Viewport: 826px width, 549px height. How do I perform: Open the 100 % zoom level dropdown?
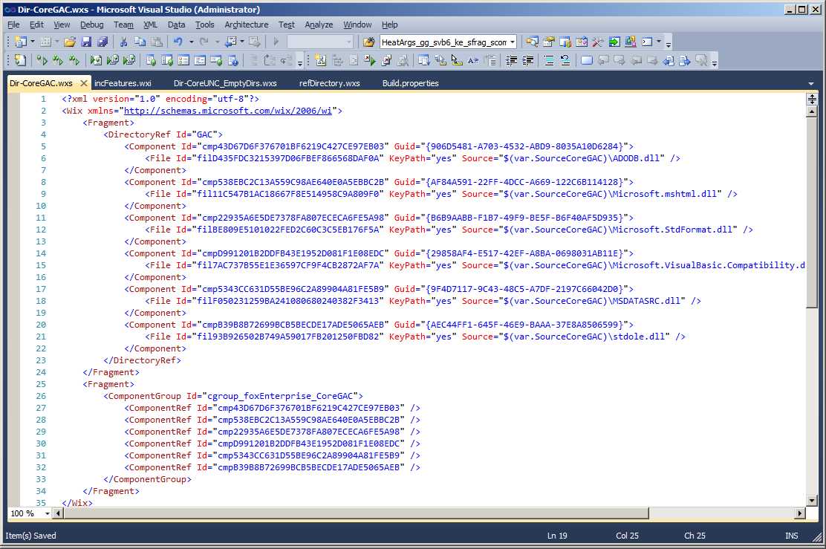(47, 513)
